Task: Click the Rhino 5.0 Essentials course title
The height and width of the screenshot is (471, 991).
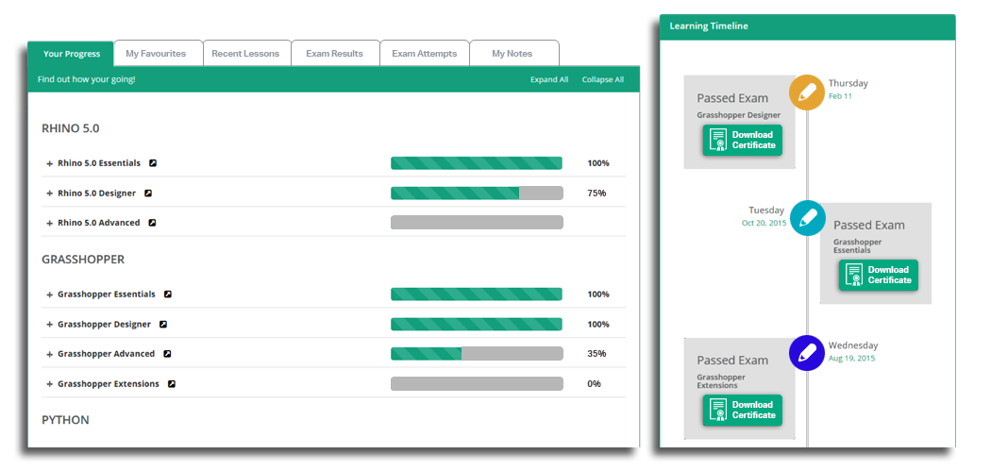Action: pyautogui.click(x=99, y=163)
